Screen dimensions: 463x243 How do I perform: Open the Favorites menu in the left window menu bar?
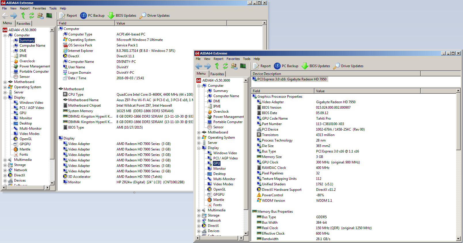(x=39, y=8)
